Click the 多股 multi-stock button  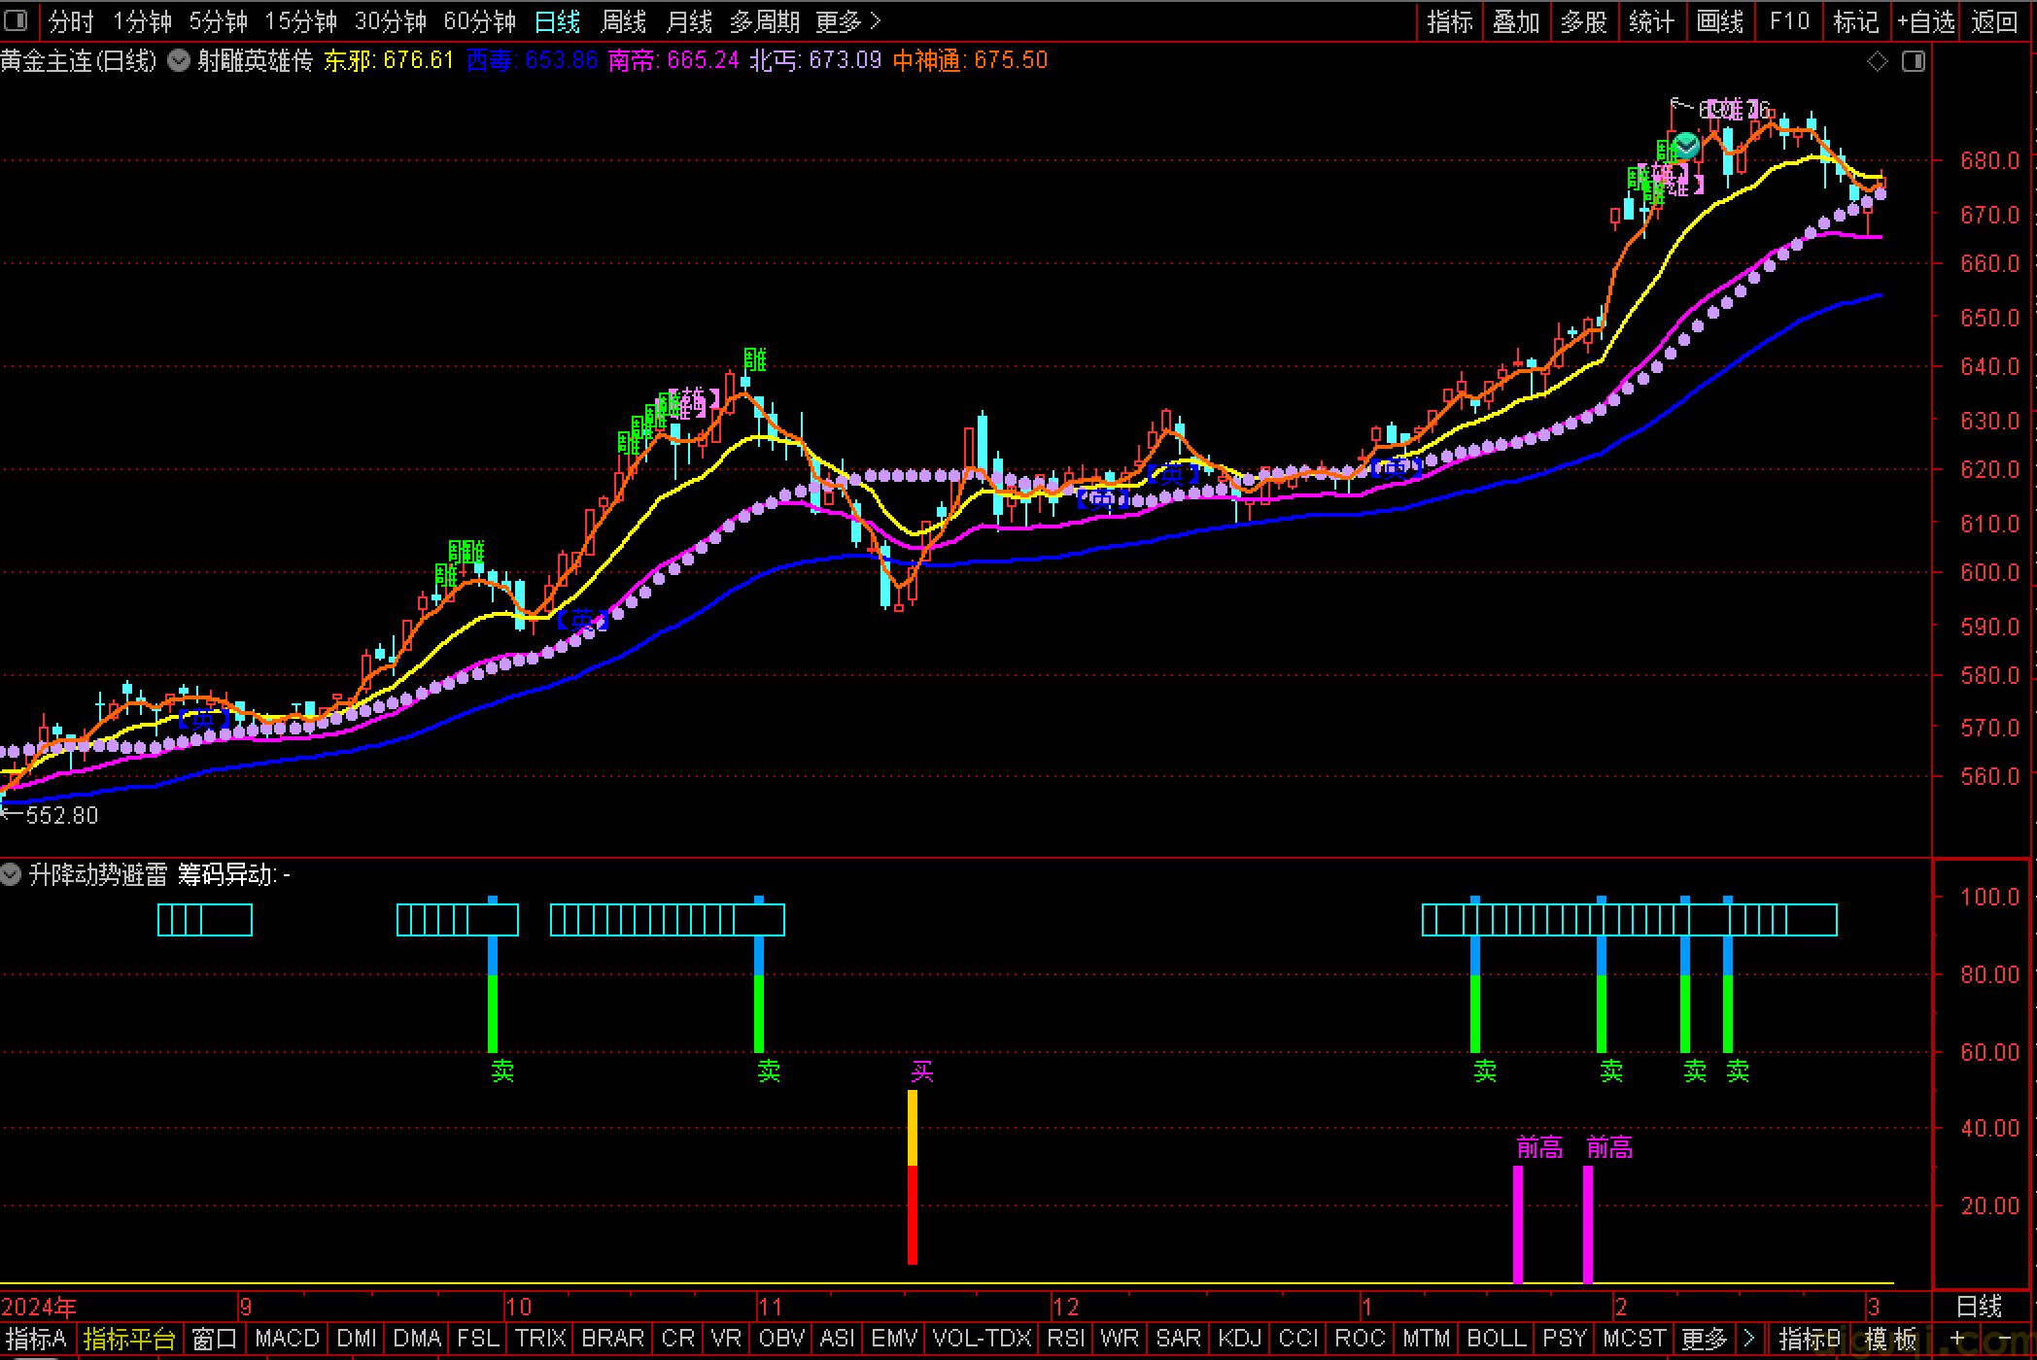coord(1584,21)
